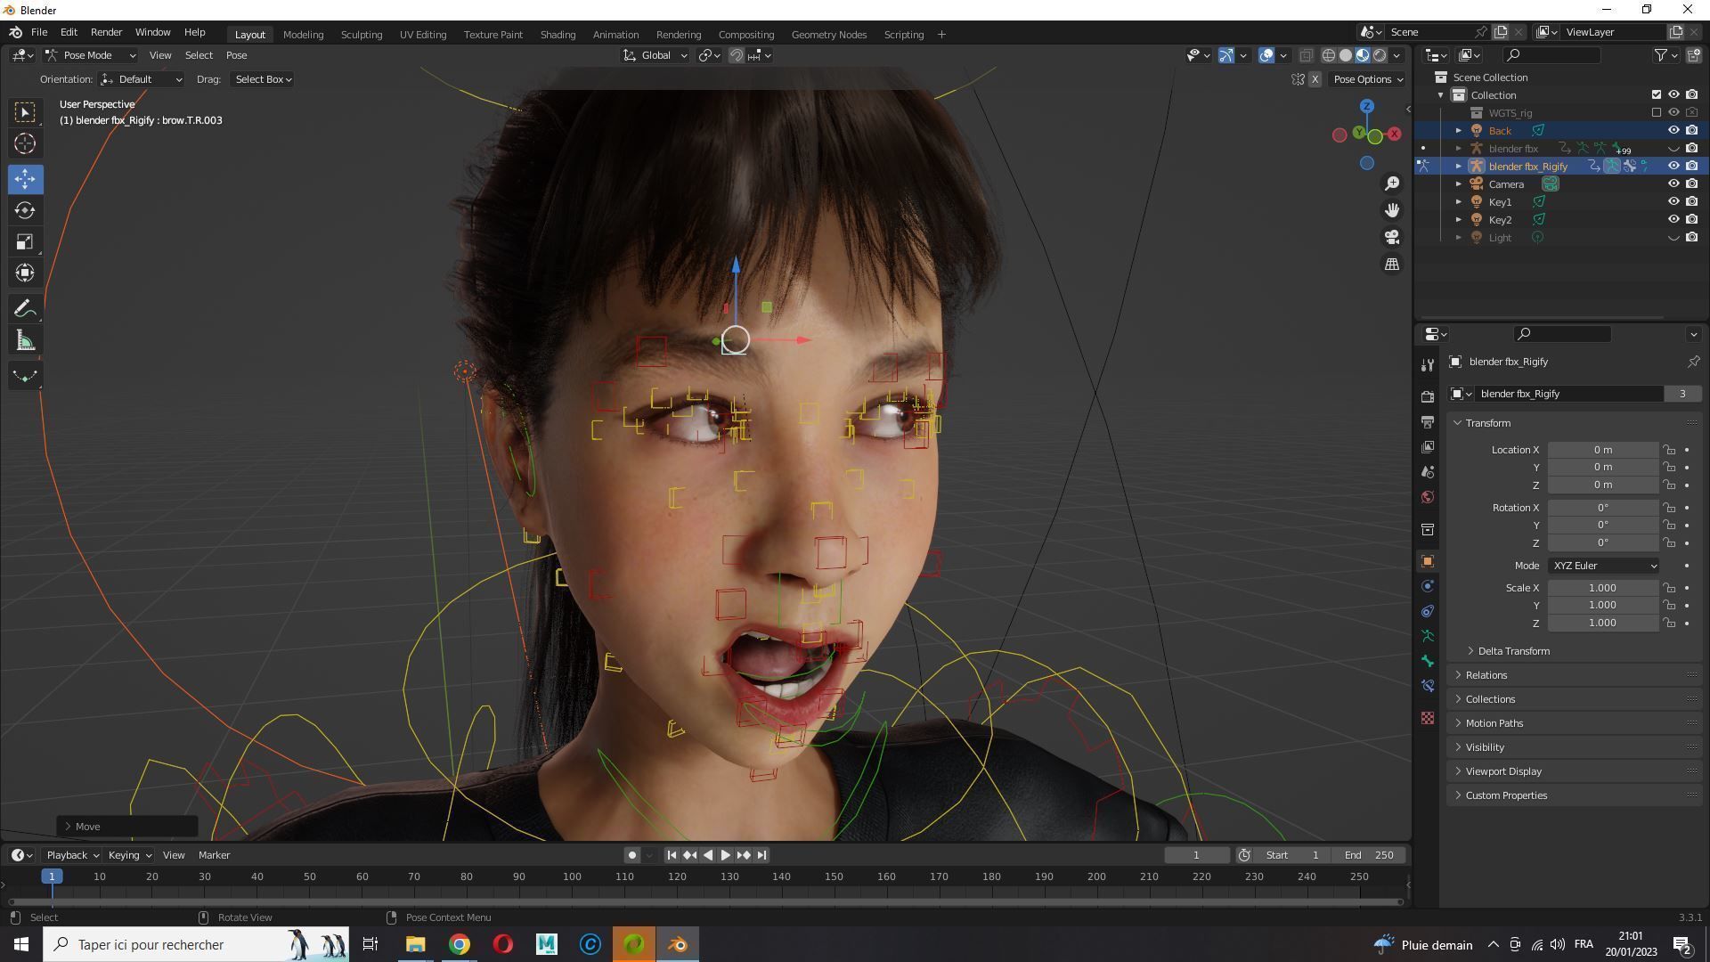The height and width of the screenshot is (962, 1710).
Task: Uncheck the Collection exclude checkbox
Action: pyautogui.click(x=1657, y=95)
